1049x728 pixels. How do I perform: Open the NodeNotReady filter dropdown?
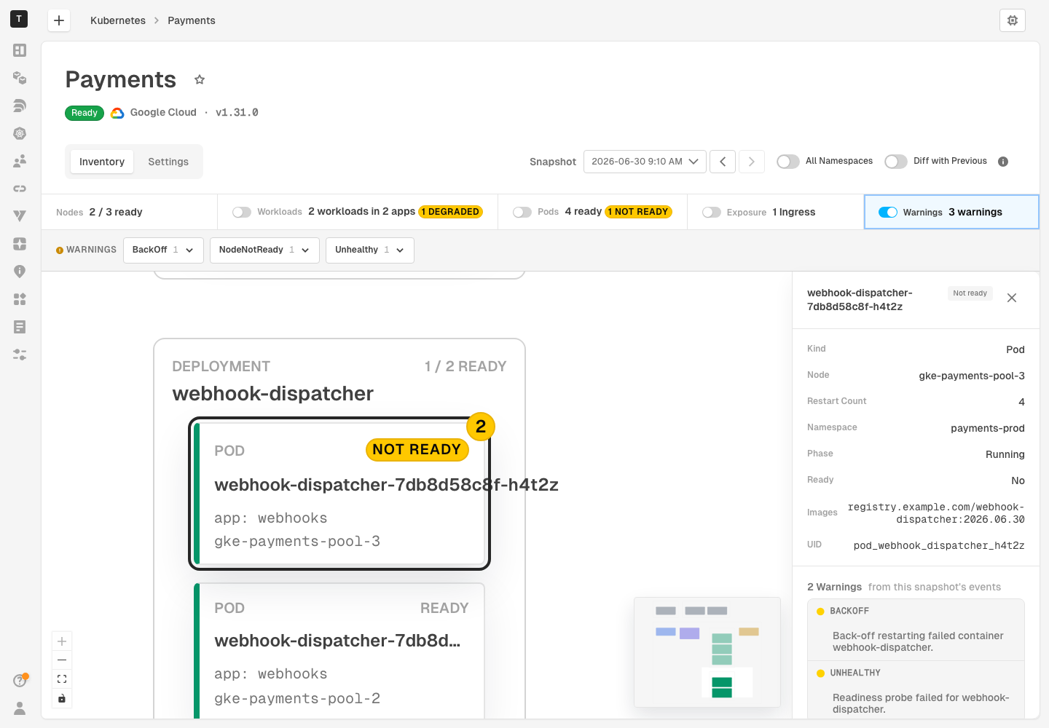[x=264, y=250]
